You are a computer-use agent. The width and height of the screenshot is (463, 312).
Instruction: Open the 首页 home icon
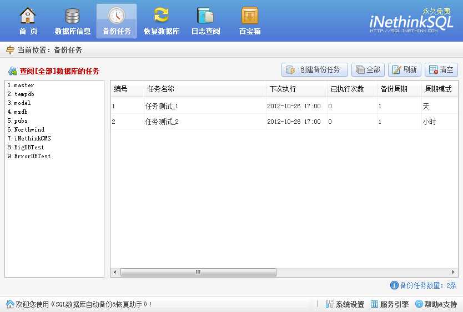pos(28,16)
